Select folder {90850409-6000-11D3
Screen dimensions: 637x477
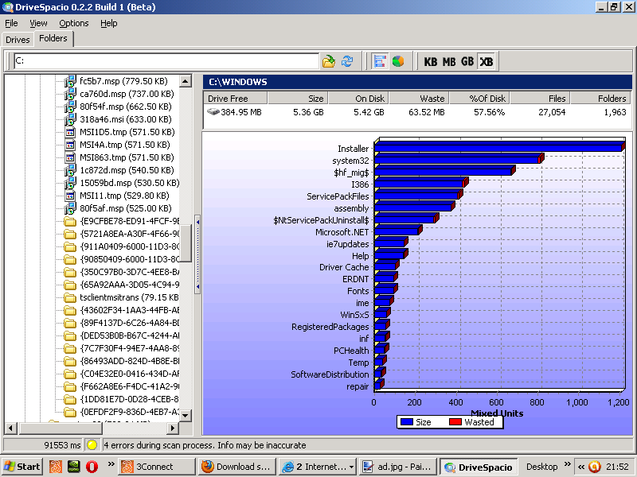click(129, 259)
